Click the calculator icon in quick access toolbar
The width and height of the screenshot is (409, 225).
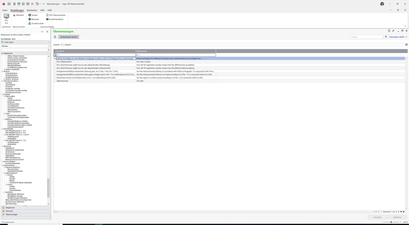[x=14, y=4]
